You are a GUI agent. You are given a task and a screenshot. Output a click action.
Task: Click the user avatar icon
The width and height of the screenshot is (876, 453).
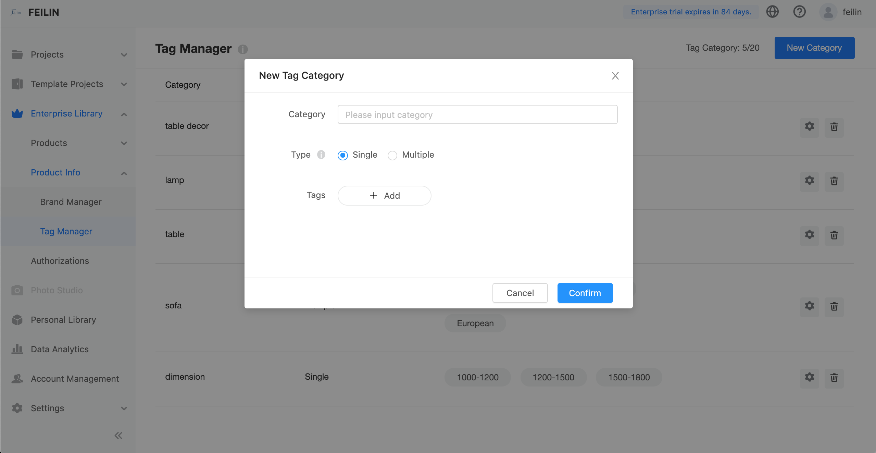point(828,12)
